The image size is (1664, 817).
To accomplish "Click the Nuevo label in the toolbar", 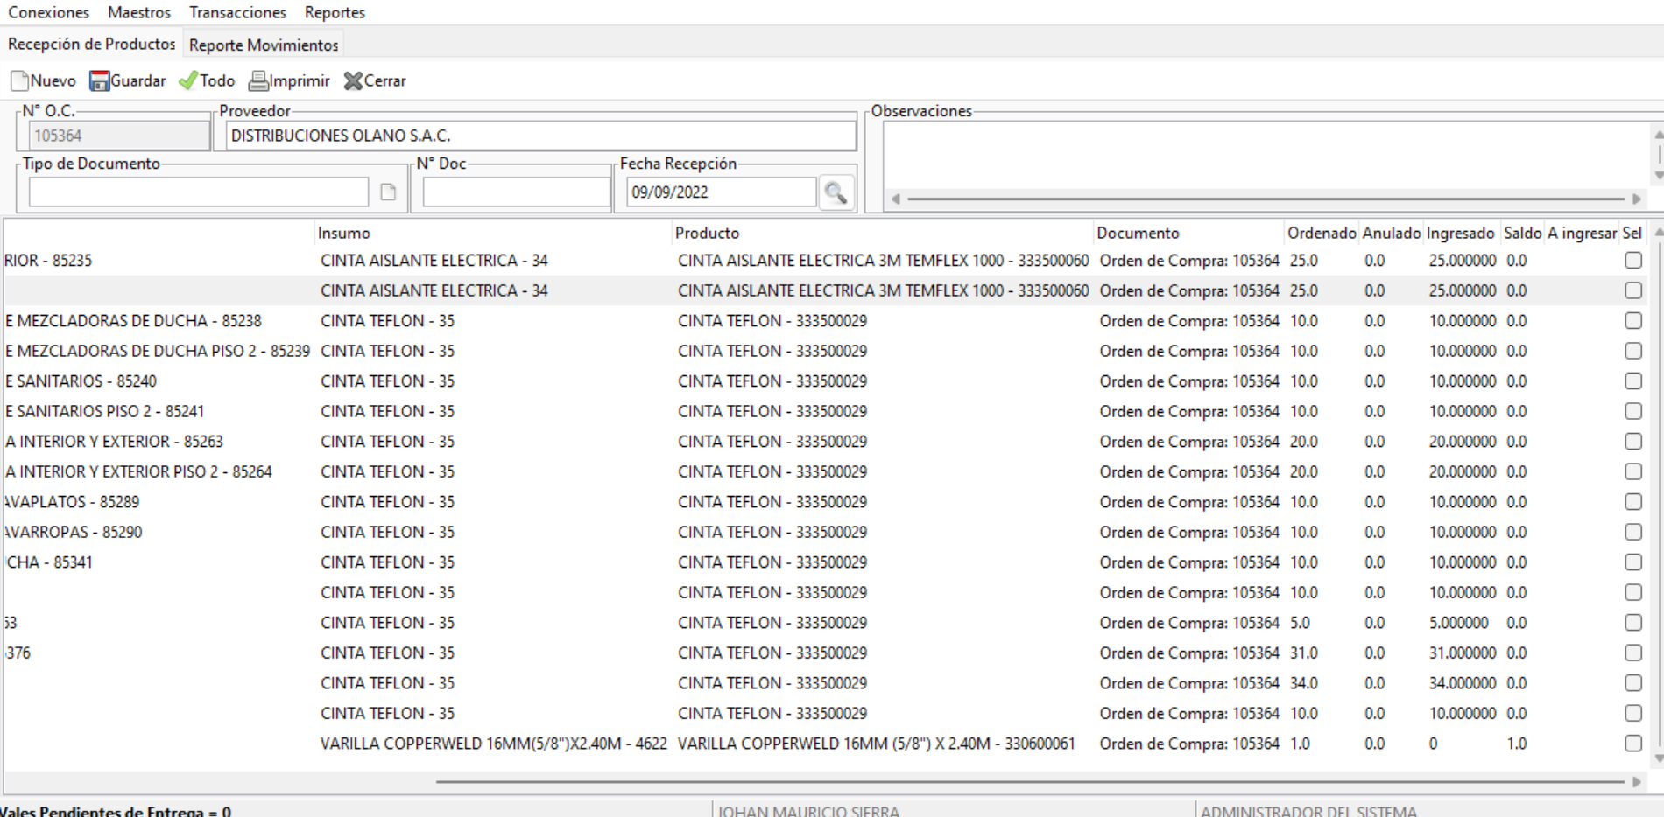I will pyautogui.click(x=53, y=80).
